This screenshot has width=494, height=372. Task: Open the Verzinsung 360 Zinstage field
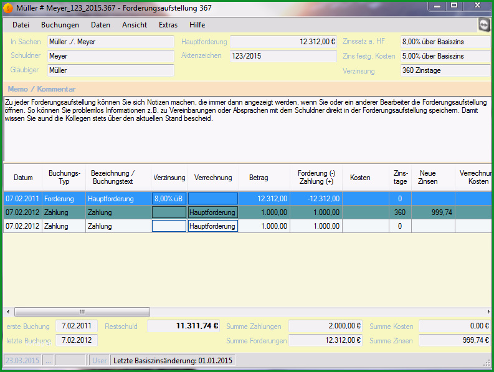click(x=445, y=70)
